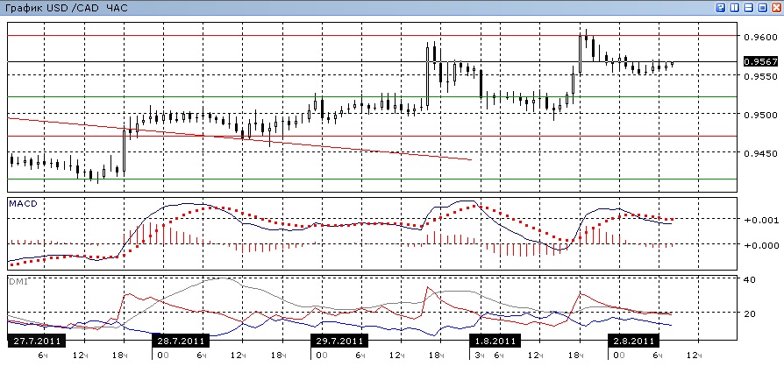Click the 0.9500 price axis label

[x=760, y=115]
